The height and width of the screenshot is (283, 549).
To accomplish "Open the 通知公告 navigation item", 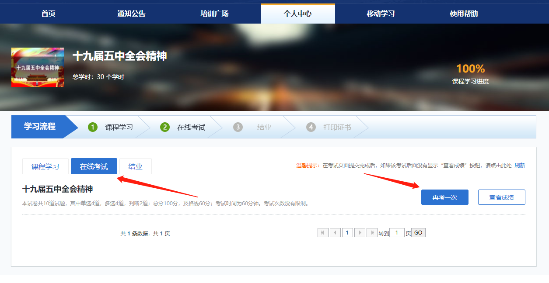I will [x=131, y=14].
